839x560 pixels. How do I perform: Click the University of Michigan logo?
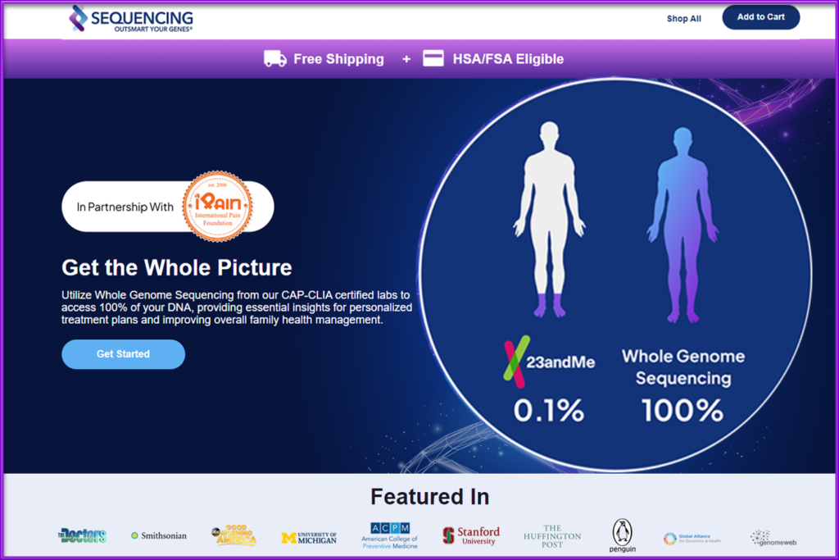[309, 535]
